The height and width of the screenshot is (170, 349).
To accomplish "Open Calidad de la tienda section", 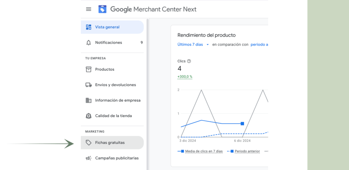I will (x=112, y=116).
